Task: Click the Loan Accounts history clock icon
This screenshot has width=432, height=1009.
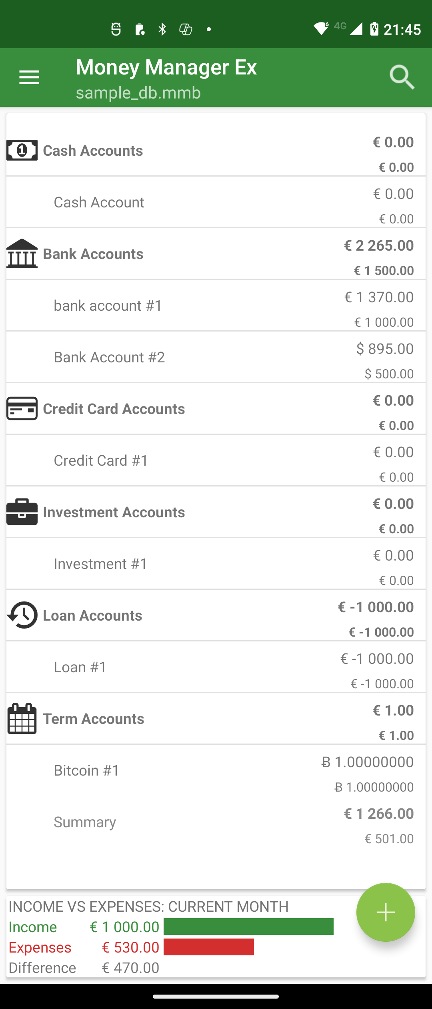Action: click(22, 615)
